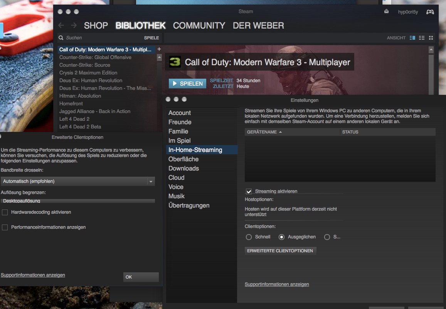Click the game list scrollbar up arrow
This screenshot has width=446, height=309.
(x=159, y=57)
